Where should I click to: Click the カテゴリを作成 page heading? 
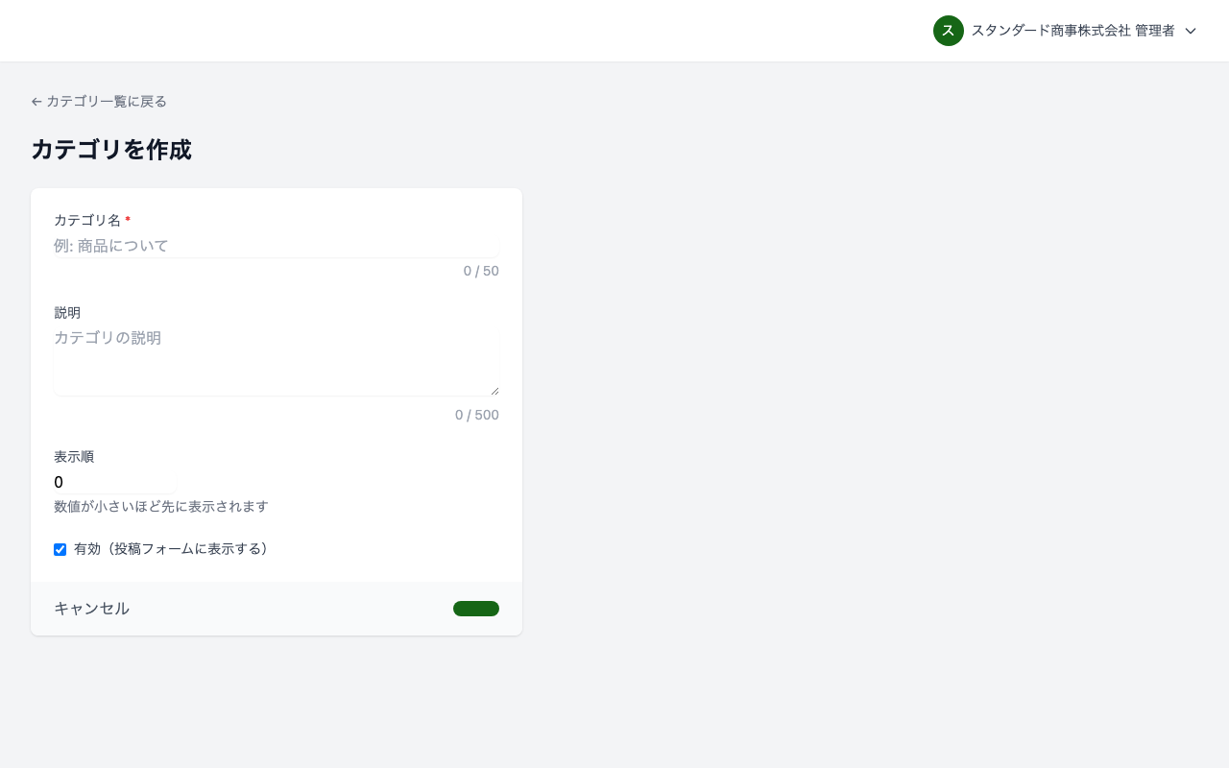coord(111,150)
